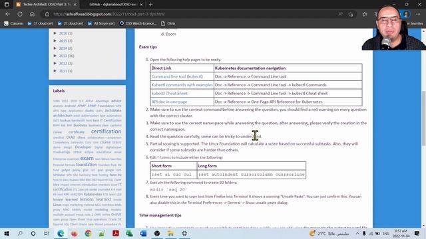Follow the Command line tool (kubectl) link
Screen dimensions: 426x239
pos(177,76)
